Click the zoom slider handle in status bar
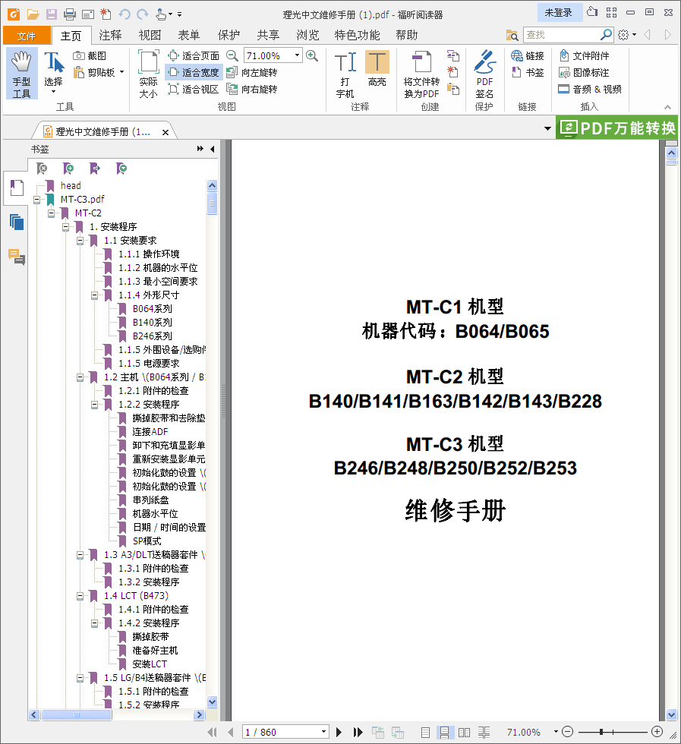Screen dimensions: 681x744 (x=601, y=732)
